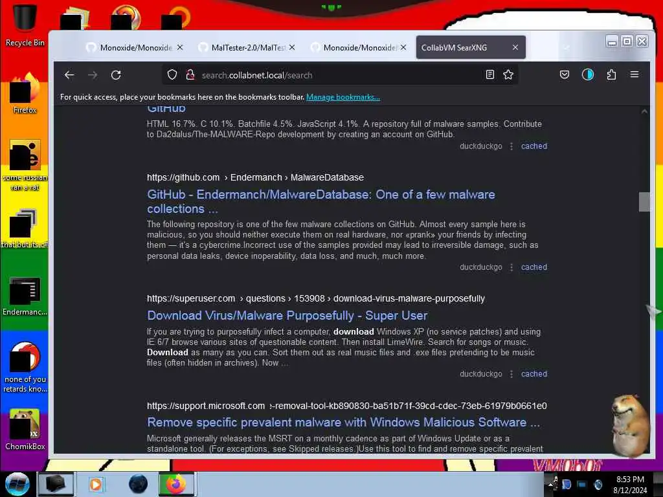
Task: Click the page scrollbar thumb
Action: (644, 202)
